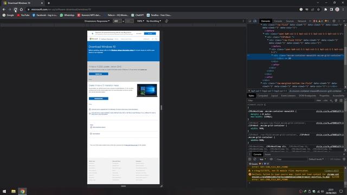Viewport: 347px width, 195px height.
Task: Open the WhatsApp bookmark
Action: click(67, 15)
